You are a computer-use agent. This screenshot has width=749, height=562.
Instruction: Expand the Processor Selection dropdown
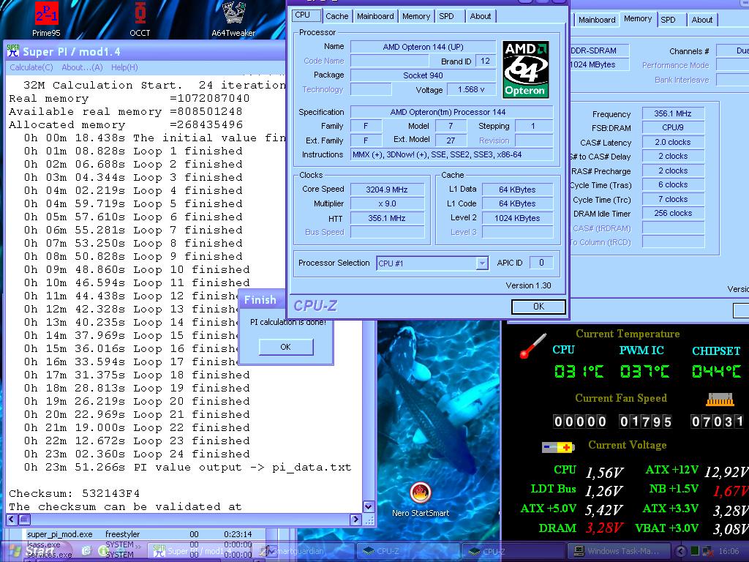(481, 263)
